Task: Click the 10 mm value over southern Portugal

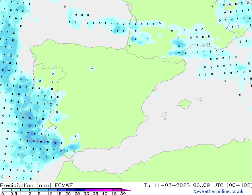Action: (29, 126)
